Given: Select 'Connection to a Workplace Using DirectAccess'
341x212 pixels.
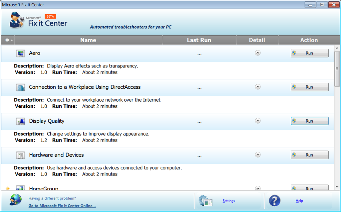Looking at the screenshot, I should [85, 87].
